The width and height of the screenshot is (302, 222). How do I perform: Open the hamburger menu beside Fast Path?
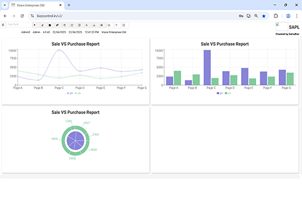[x=3, y=25]
